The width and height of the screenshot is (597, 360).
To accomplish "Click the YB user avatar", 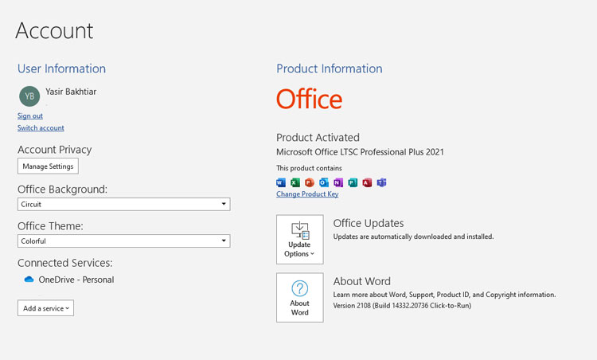I will 29,96.
